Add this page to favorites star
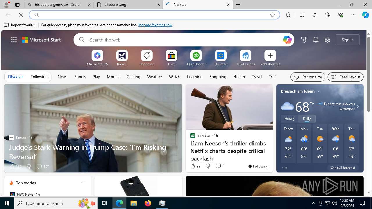Viewport: 372px width, 209px height. pos(273,15)
